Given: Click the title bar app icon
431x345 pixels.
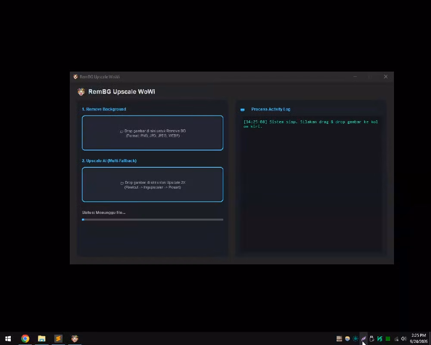Looking at the screenshot, I should click(75, 77).
